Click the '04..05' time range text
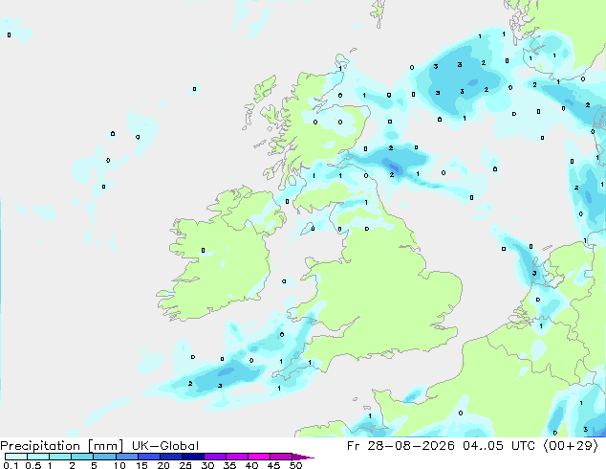606x469 pixels. [x=483, y=446]
